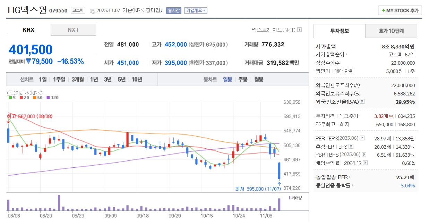Switch to the 호가 10단계 tab
This screenshot has height=222, width=429.
[391, 31]
